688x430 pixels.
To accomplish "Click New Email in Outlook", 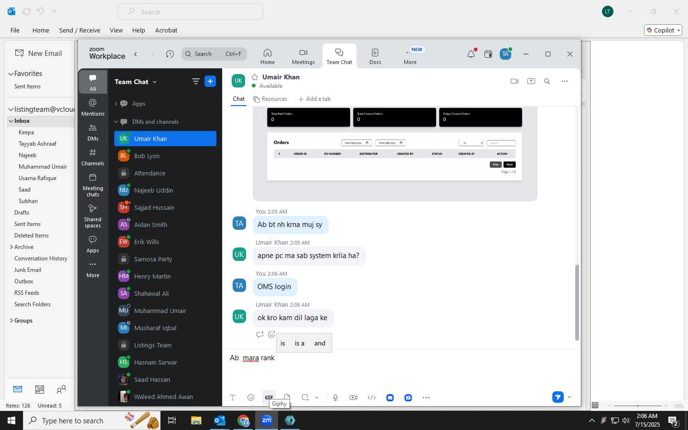I will coord(39,54).
